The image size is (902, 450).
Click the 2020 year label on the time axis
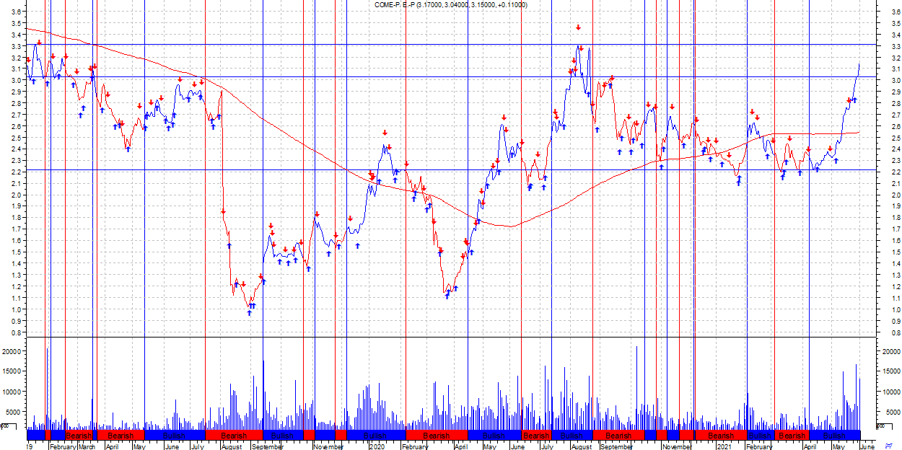coord(376,446)
